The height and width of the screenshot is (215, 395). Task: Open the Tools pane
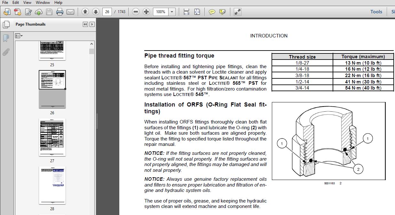click(376, 12)
